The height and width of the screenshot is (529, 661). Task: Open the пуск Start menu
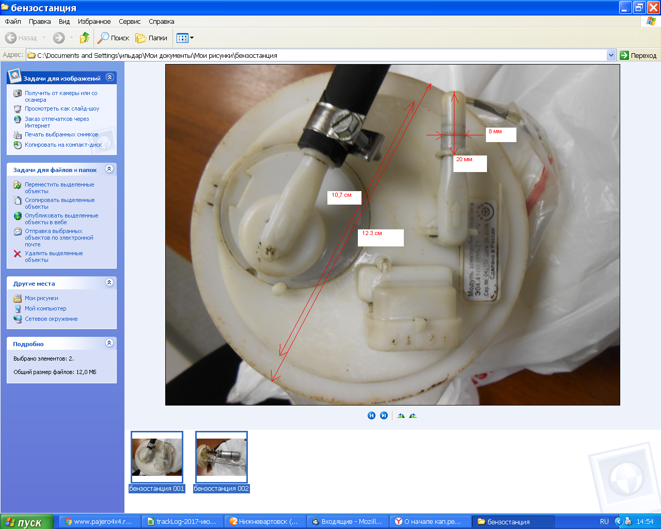coord(26,522)
